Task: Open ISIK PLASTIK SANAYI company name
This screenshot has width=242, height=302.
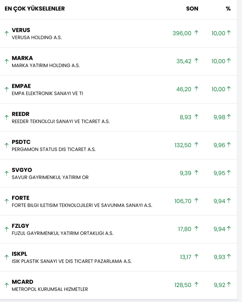Action: click(x=71, y=261)
